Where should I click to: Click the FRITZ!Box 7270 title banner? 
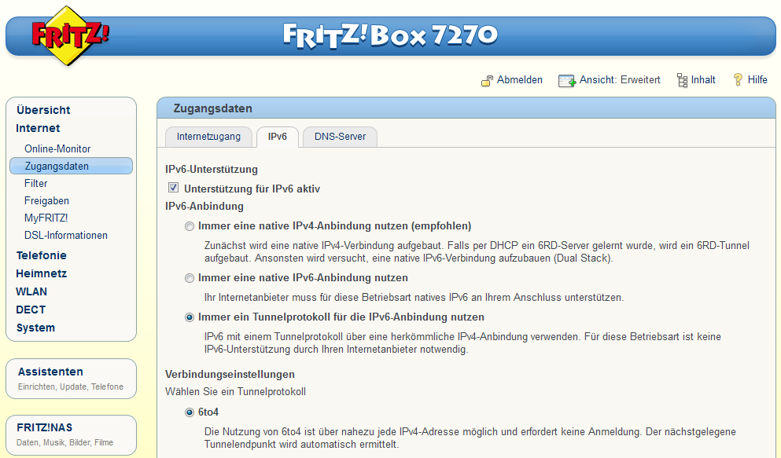390,35
